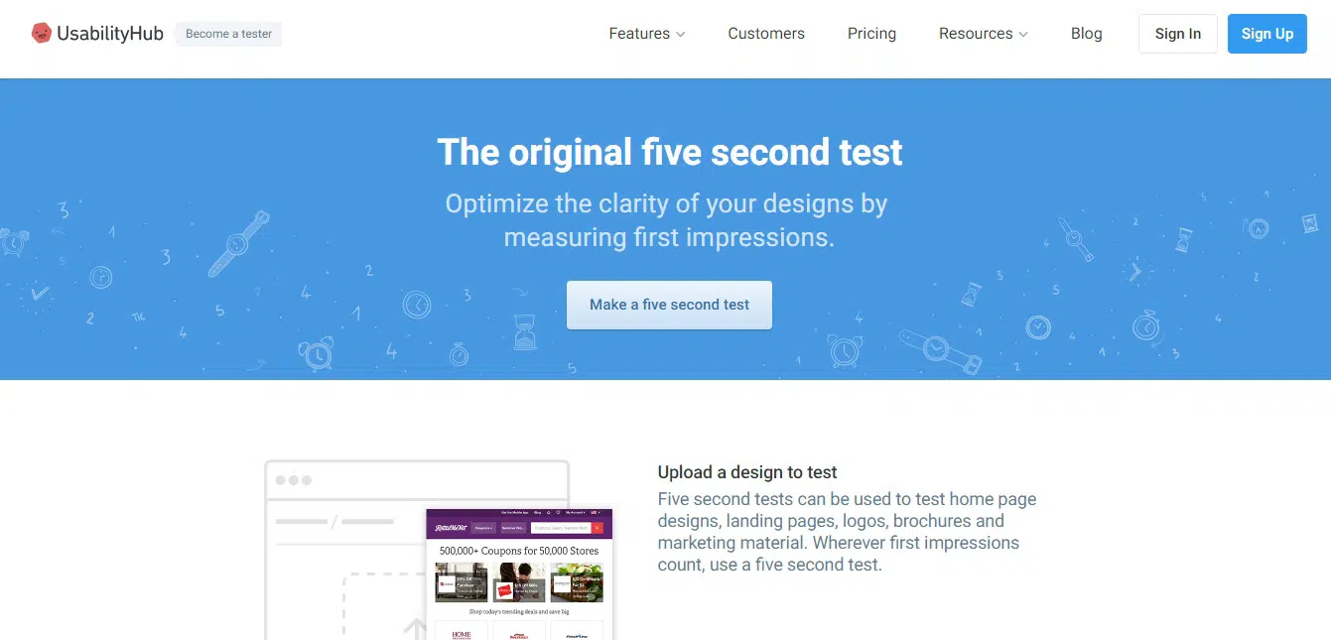Click the large wristwatch doodle left of subtitle

coord(238,243)
